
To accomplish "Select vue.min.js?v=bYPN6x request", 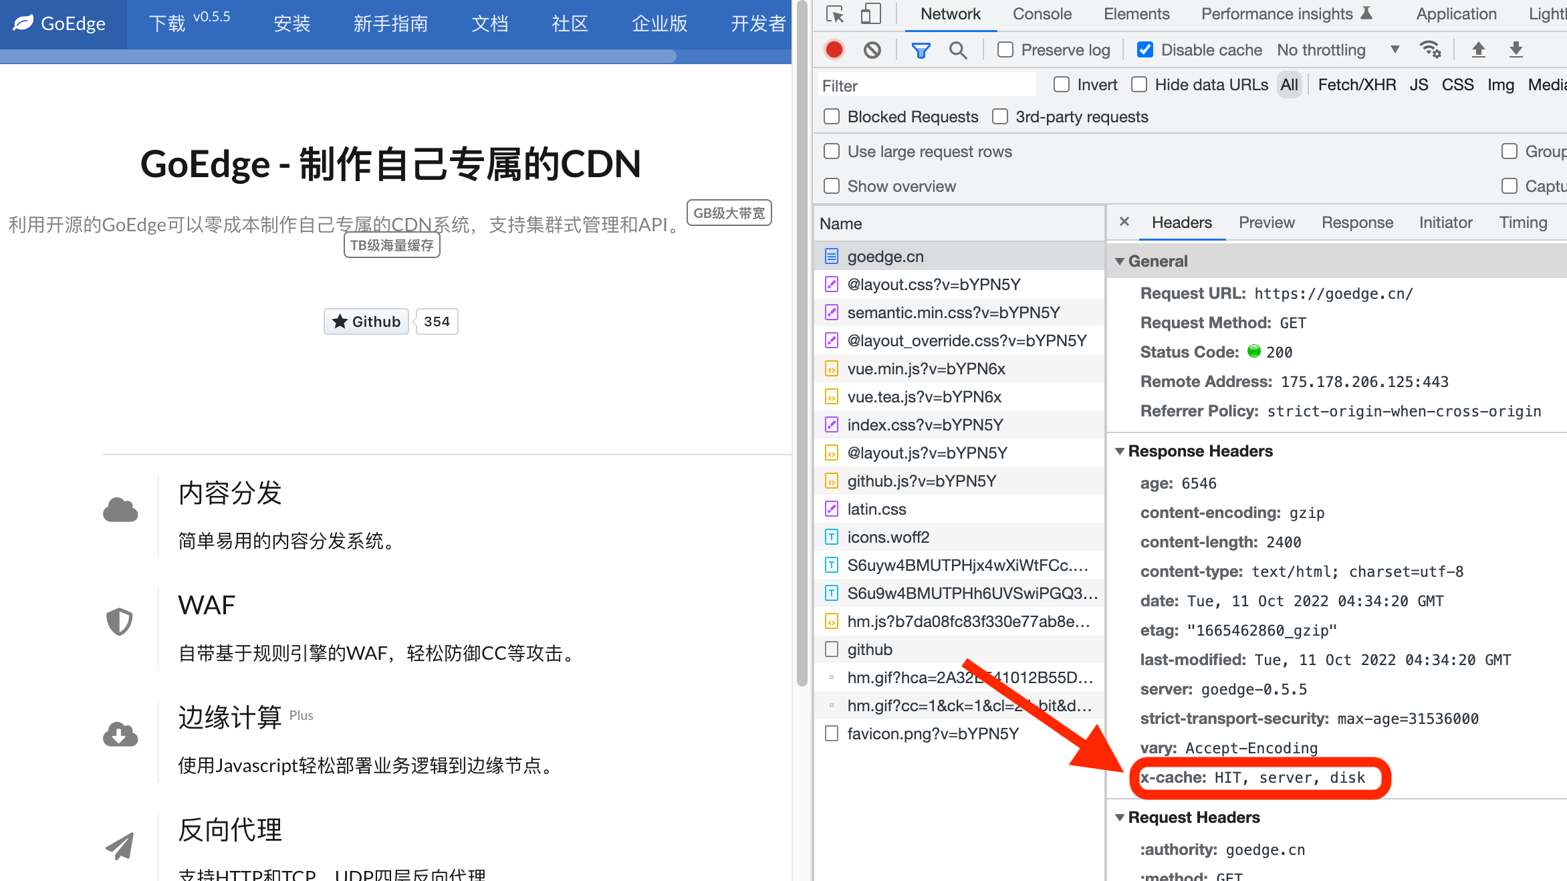I will (959, 368).
